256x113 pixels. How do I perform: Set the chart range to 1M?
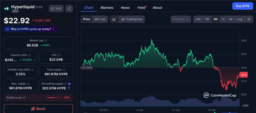(x=215, y=19)
